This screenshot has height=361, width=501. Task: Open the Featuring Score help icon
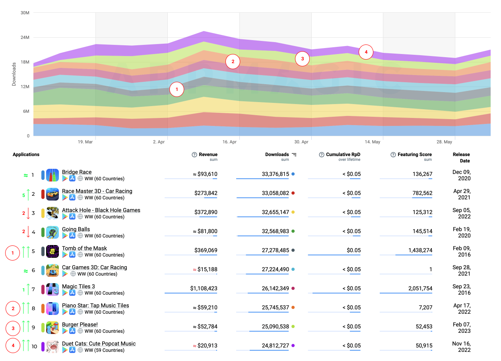coord(393,154)
